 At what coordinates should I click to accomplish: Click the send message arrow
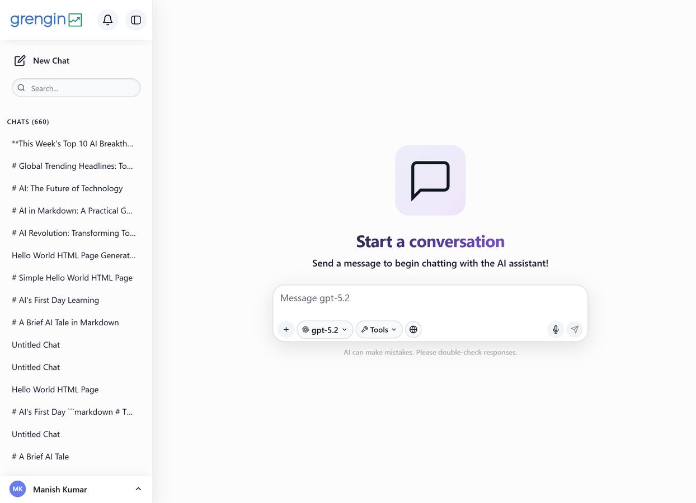click(x=575, y=330)
